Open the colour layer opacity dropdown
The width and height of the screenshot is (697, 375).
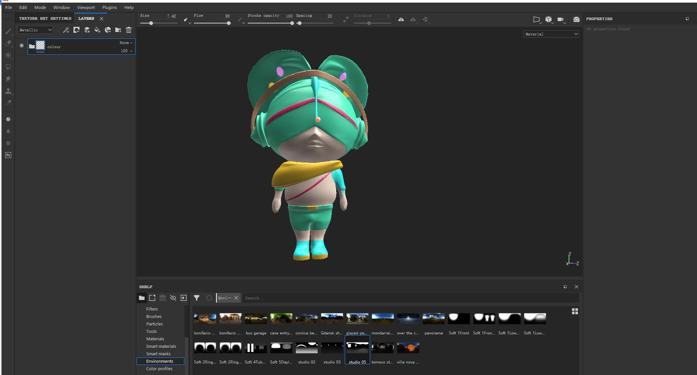point(126,51)
